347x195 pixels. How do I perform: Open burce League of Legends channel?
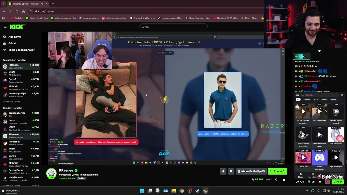tap(21, 122)
